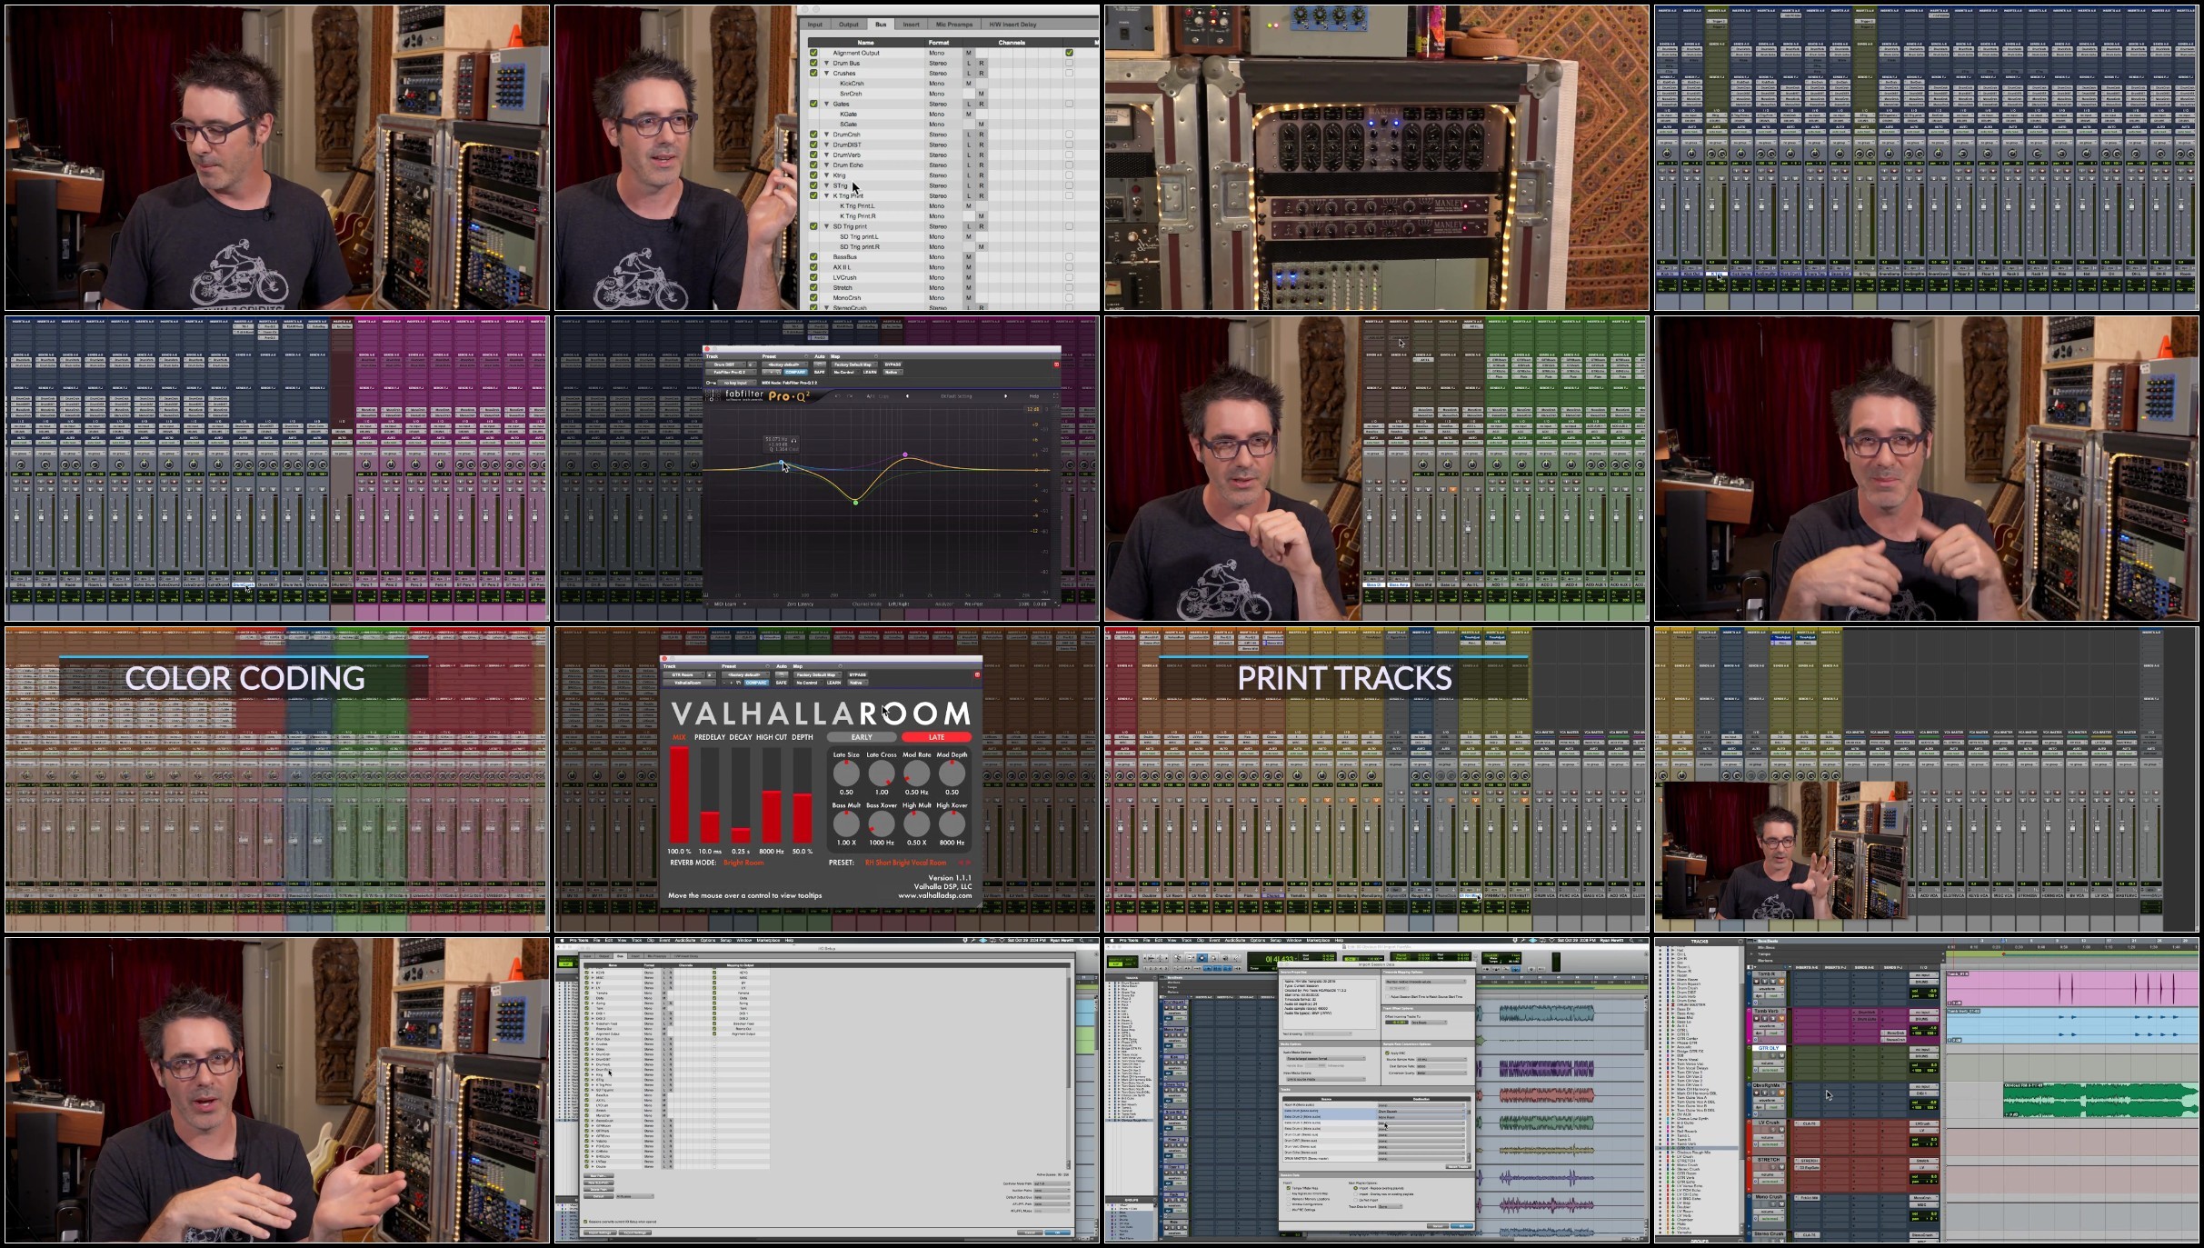Uncheck the Drum Bus active checkbox

813,63
